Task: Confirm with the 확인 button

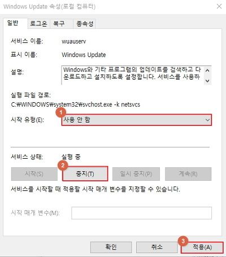Action: (x=111, y=247)
